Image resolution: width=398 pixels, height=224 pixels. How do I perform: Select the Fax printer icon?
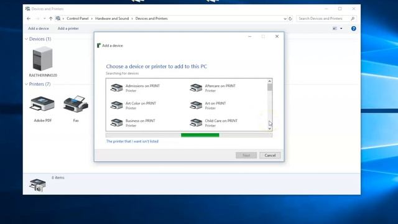76,104
